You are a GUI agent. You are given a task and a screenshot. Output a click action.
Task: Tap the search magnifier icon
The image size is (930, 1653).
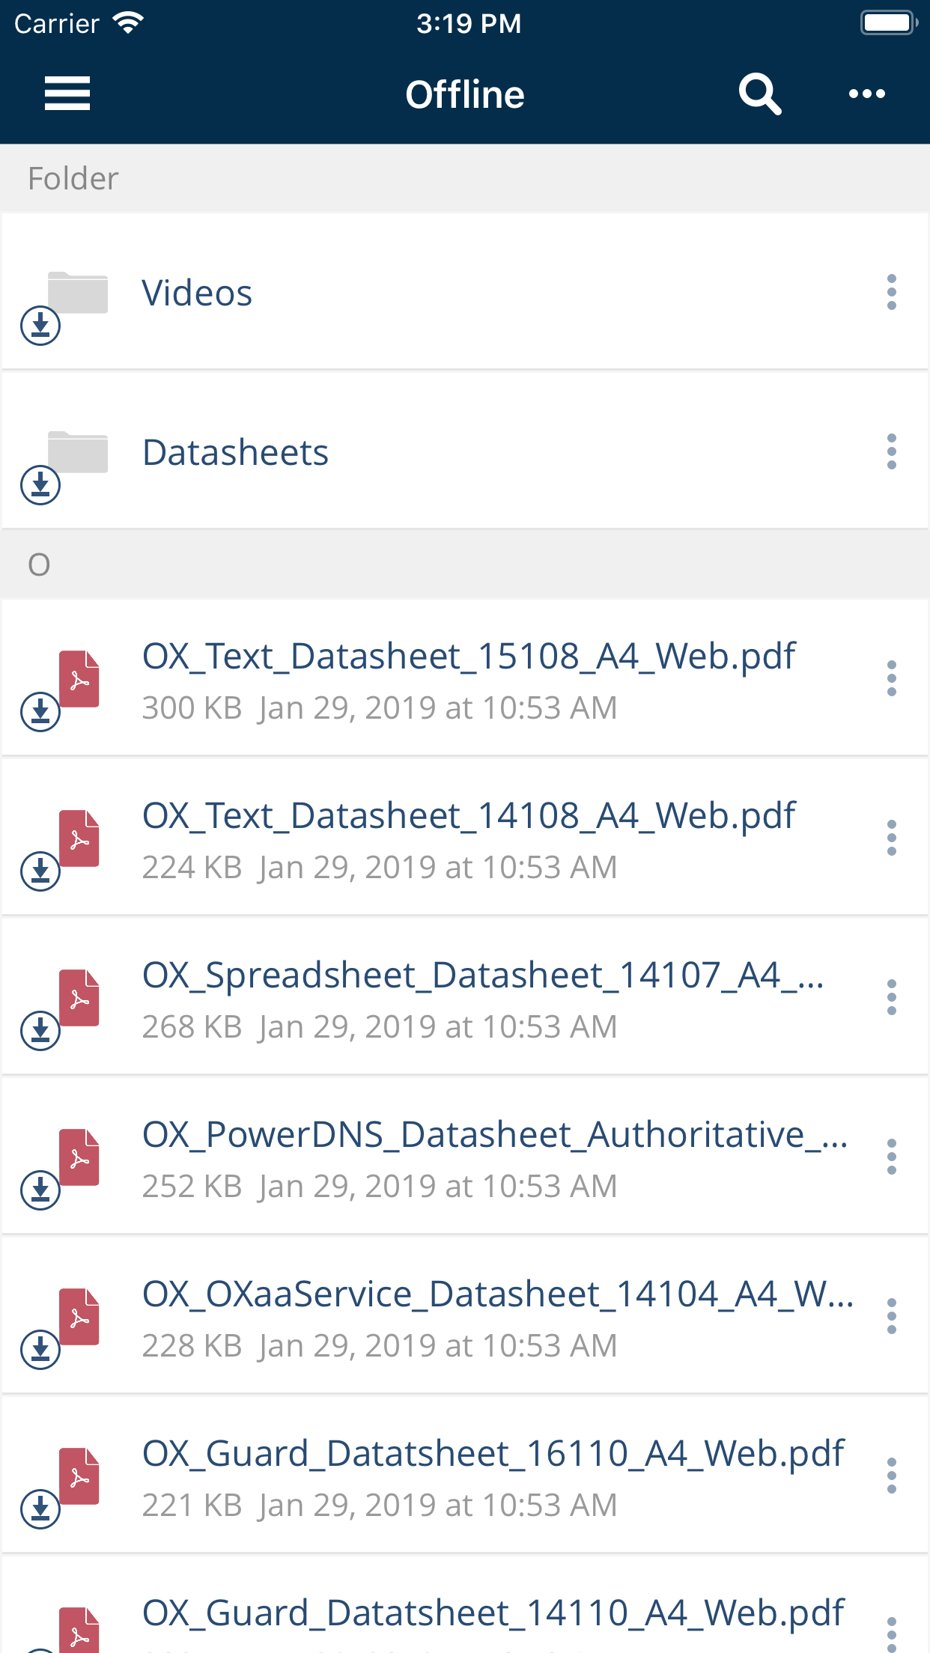pyautogui.click(x=759, y=94)
